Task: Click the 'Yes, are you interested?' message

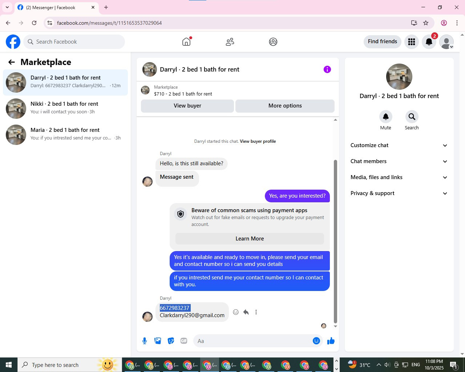Action: pos(298,196)
